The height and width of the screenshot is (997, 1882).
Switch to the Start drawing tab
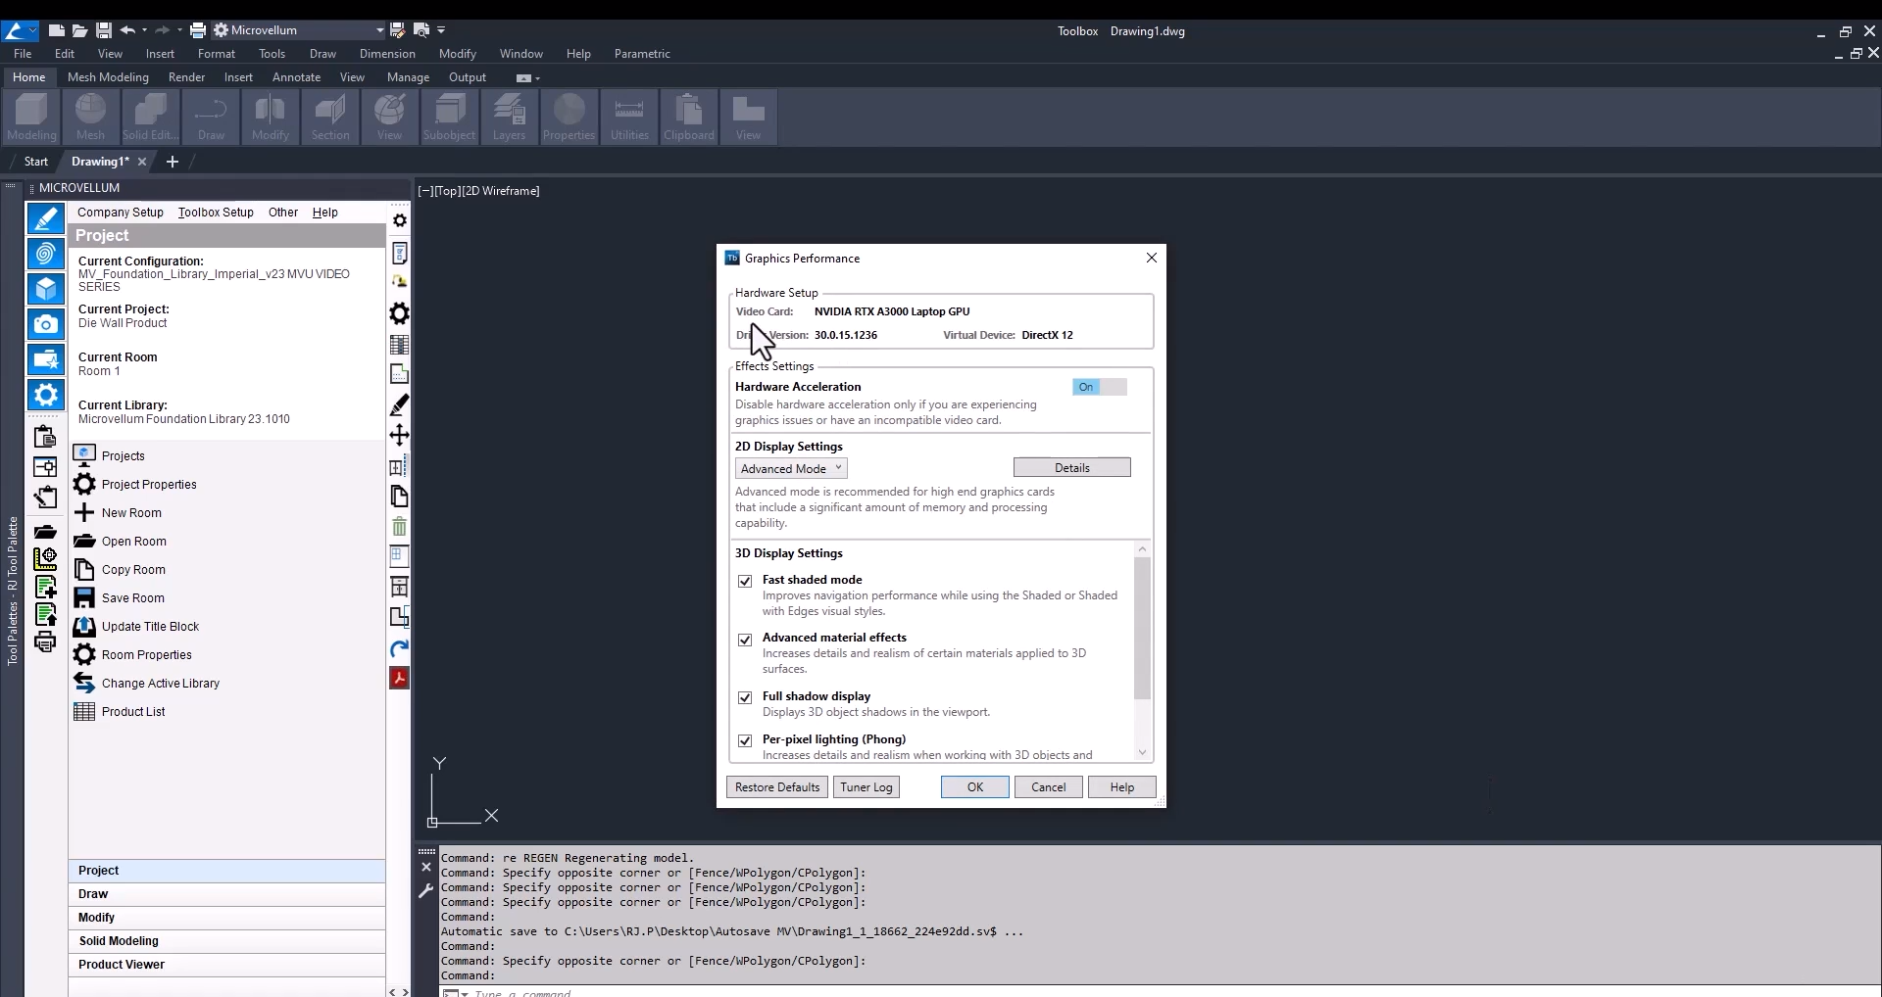click(x=36, y=162)
